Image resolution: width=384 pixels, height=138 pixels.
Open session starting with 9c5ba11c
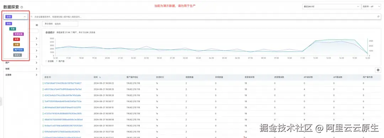pyautogui.click(x=63, y=126)
